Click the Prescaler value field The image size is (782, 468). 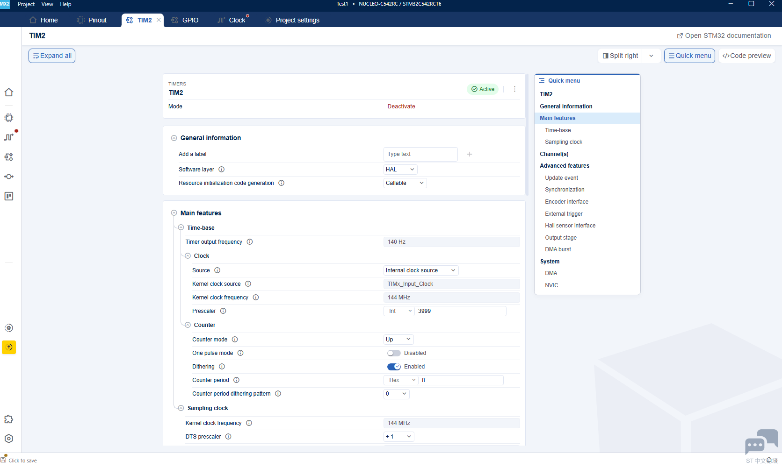(460, 311)
